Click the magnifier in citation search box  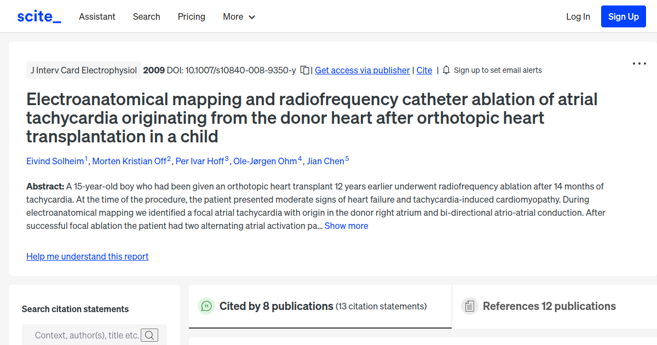149,335
